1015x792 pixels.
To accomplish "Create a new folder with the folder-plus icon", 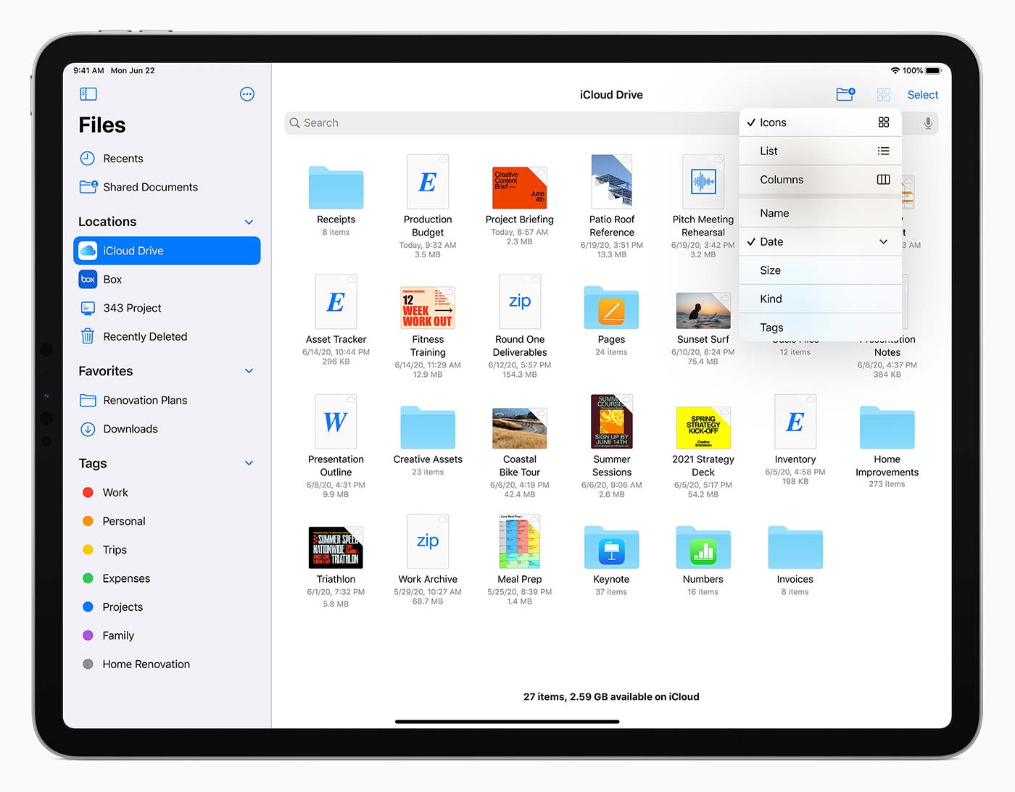I will pos(845,93).
